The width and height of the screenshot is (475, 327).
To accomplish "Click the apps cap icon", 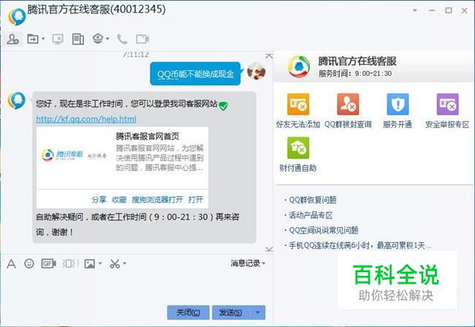I will coord(97,39).
